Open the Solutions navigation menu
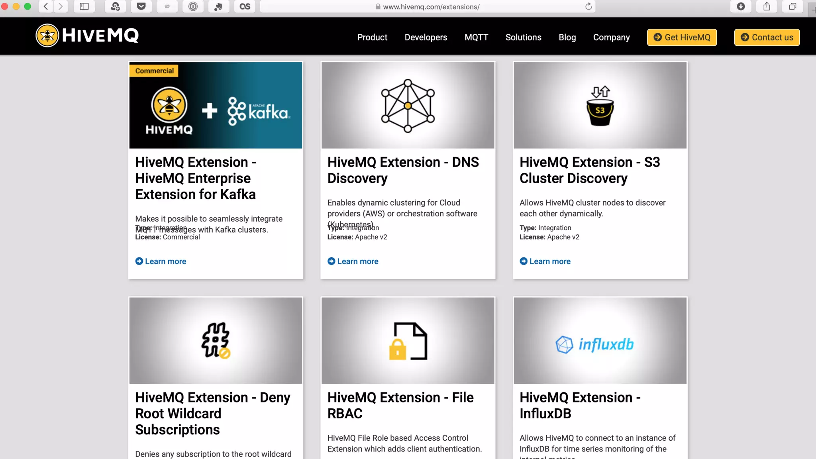816x459 pixels. coord(523,37)
